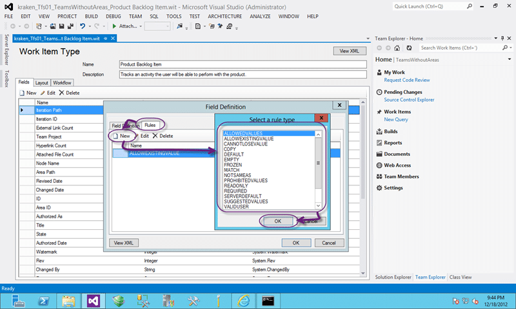Open the Team Explorer window position dropdown
Viewport: 516px width, 309px height.
coord(496,39)
